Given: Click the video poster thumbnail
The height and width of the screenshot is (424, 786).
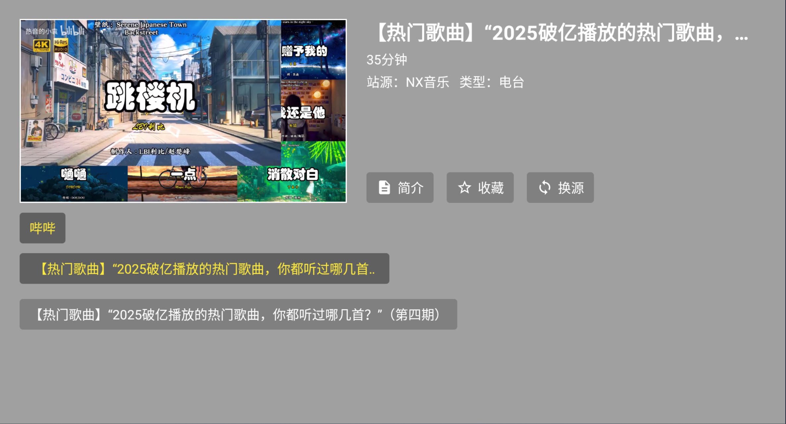Looking at the screenshot, I should 183,111.
